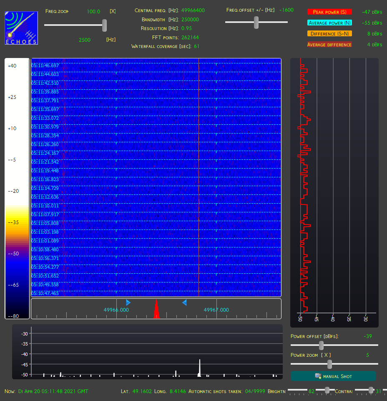Click average difference reading 4 dBfs

[x=375, y=45]
